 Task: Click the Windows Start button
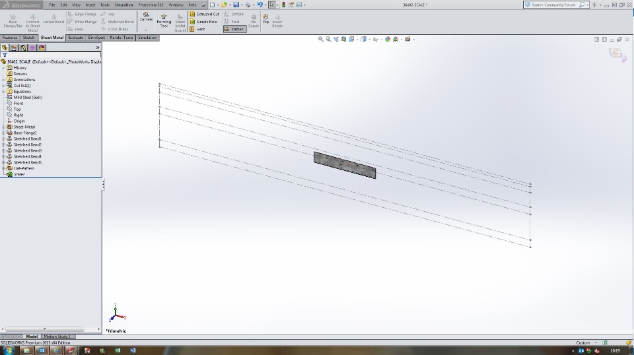9,350
